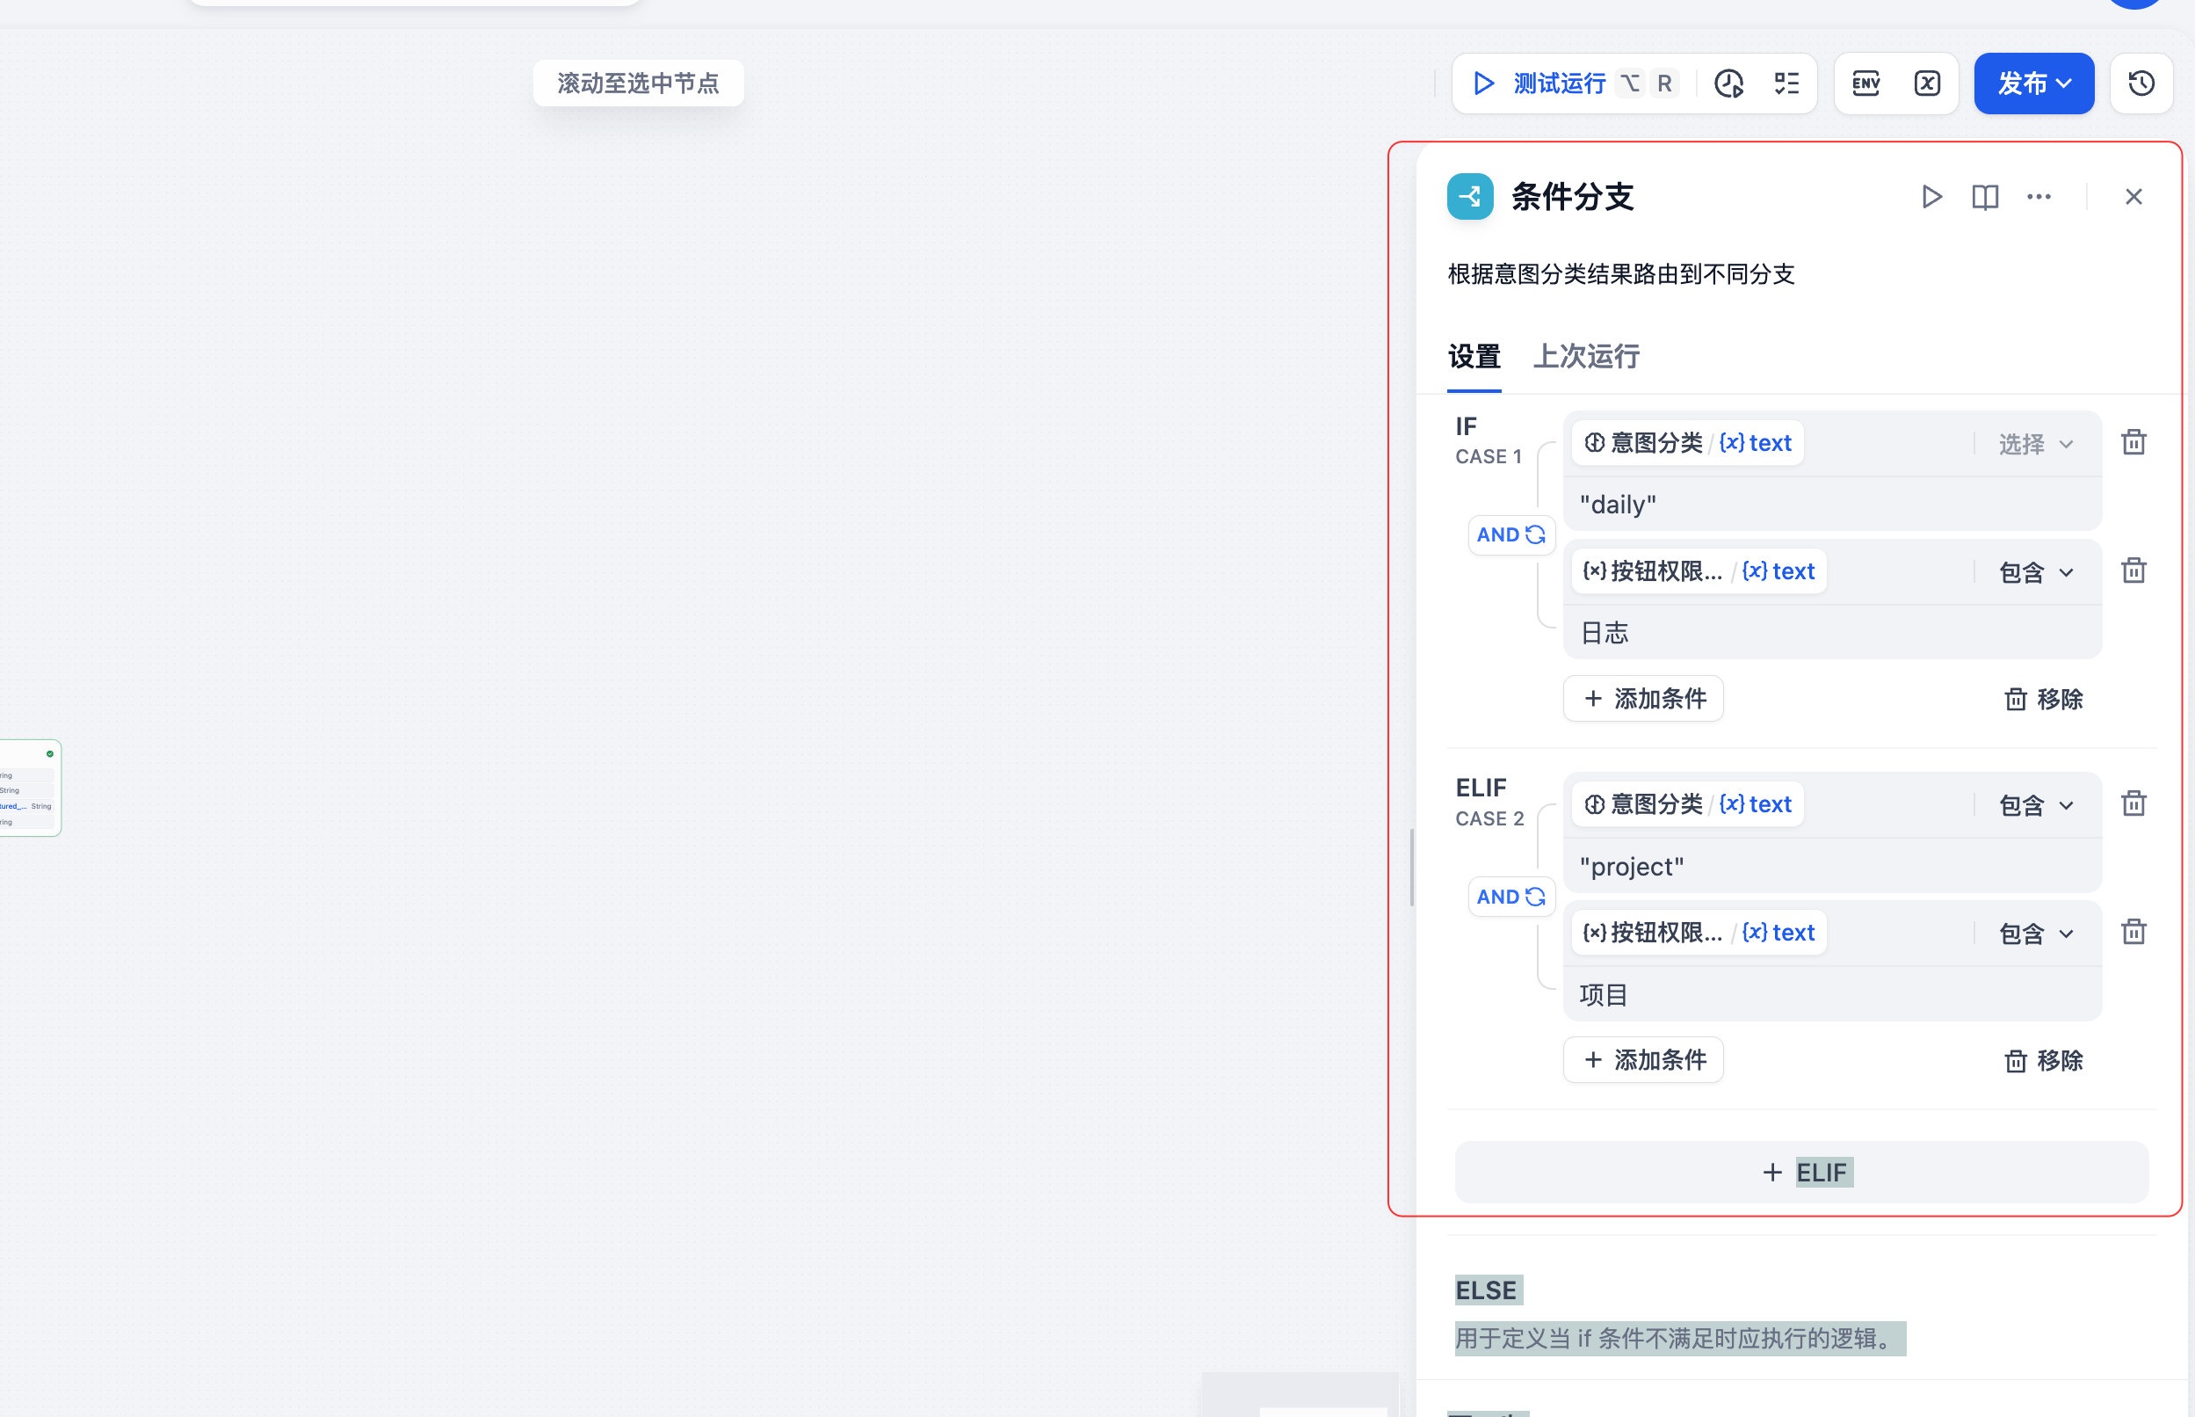
Task: Click the checklist icon in the toolbar
Action: (1786, 83)
